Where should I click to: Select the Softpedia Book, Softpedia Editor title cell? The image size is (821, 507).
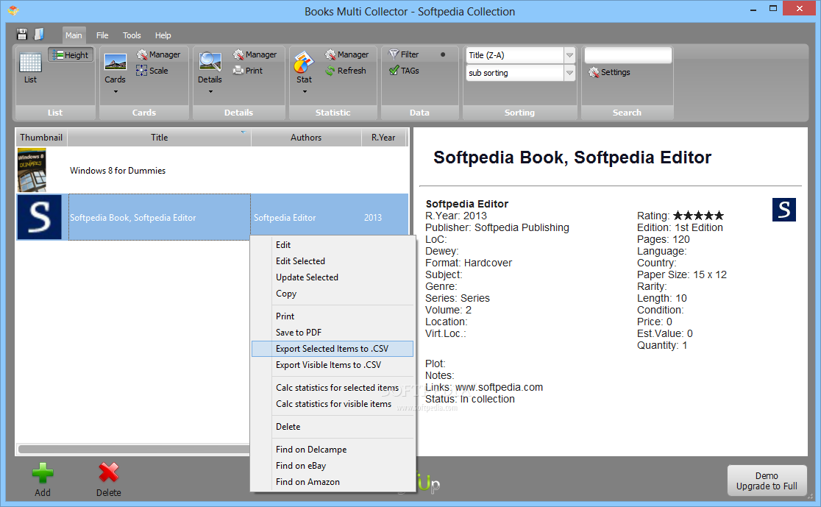pos(160,217)
